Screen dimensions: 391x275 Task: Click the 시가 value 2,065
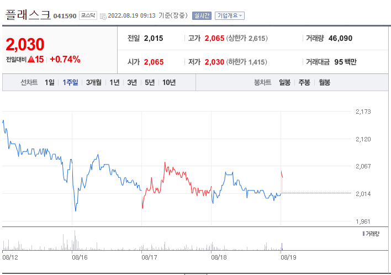click(154, 62)
